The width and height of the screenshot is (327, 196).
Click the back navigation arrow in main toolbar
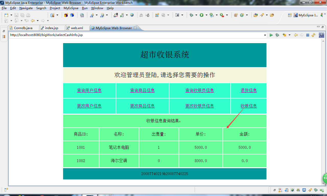point(33,21)
